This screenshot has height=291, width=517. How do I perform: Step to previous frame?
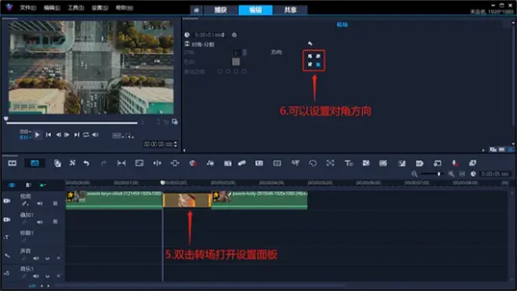pyautogui.click(x=59, y=135)
